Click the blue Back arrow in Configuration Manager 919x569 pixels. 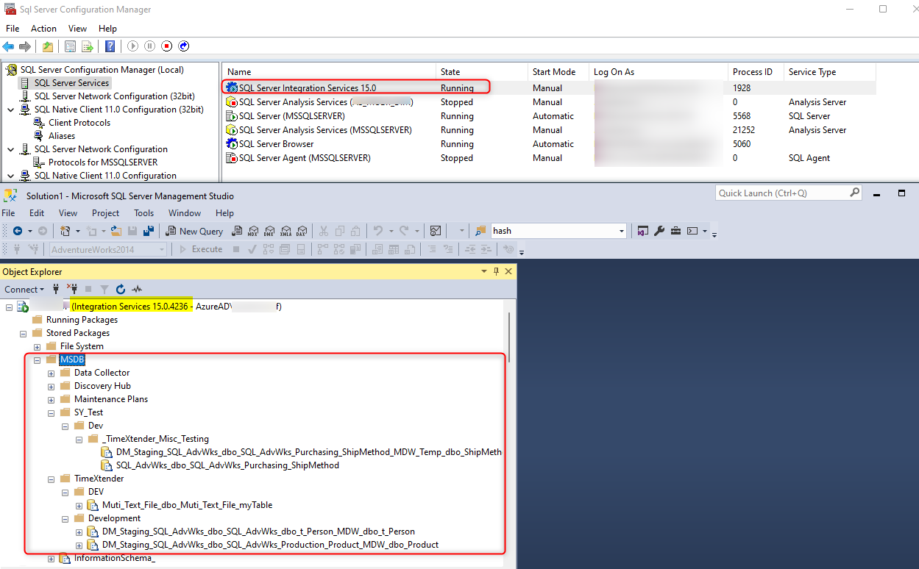(9, 46)
